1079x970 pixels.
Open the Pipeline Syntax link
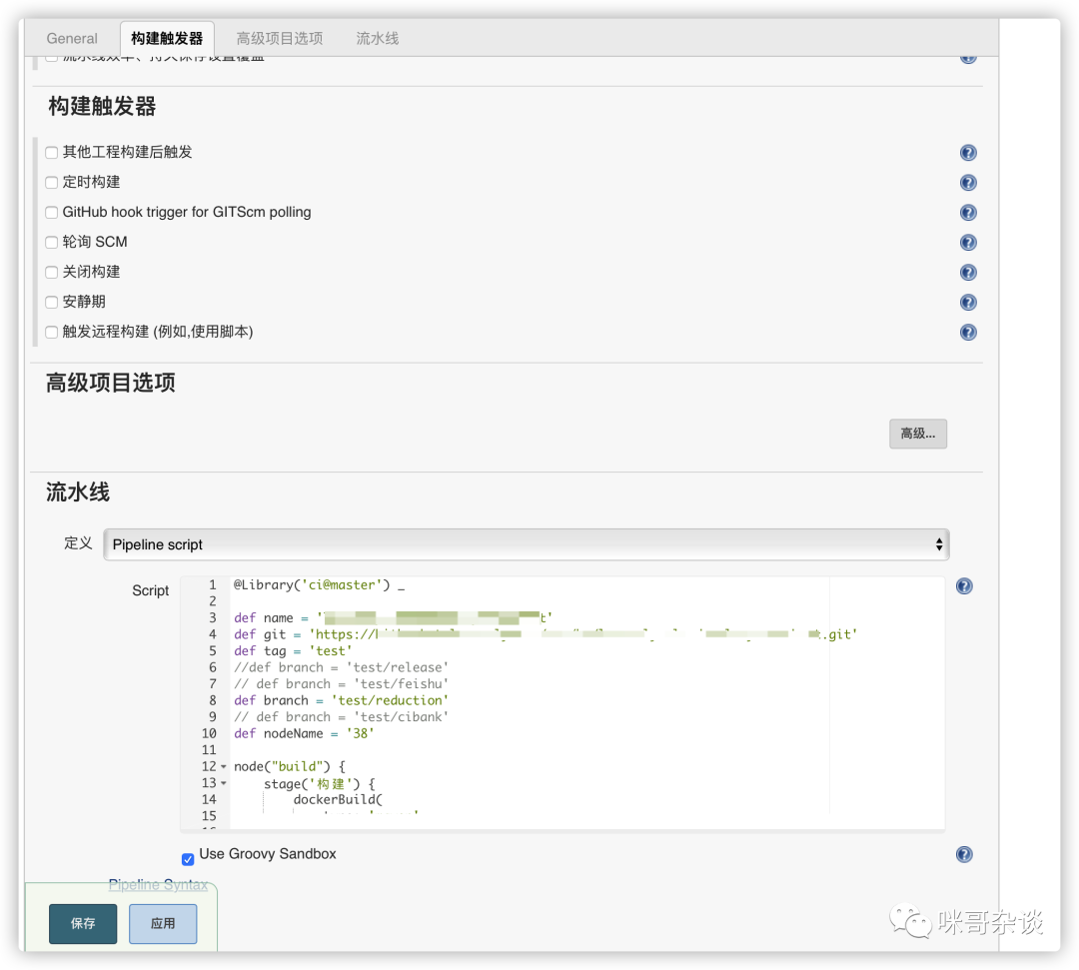pyautogui.click(x=158, y=885)
